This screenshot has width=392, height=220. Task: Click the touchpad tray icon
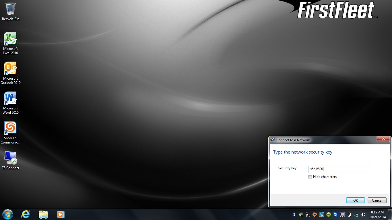[x=342, y=215]
